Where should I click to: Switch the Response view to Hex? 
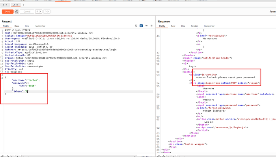pos(183,26)
